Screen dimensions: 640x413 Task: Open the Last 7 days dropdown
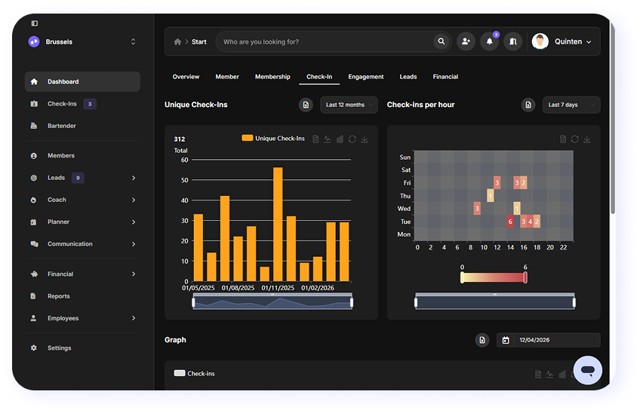[x=571, y=105]
